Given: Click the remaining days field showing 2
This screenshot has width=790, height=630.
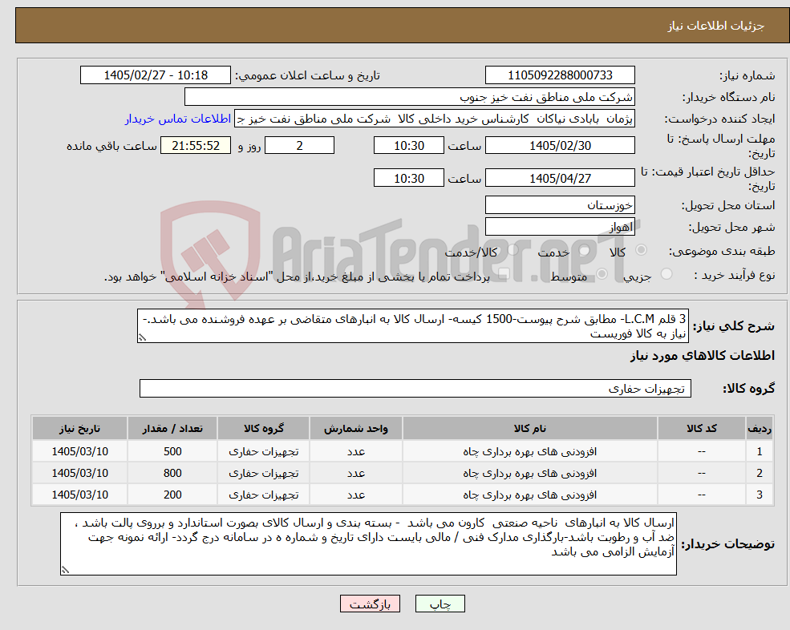Looking at the screenshot, I should [299, 146].
